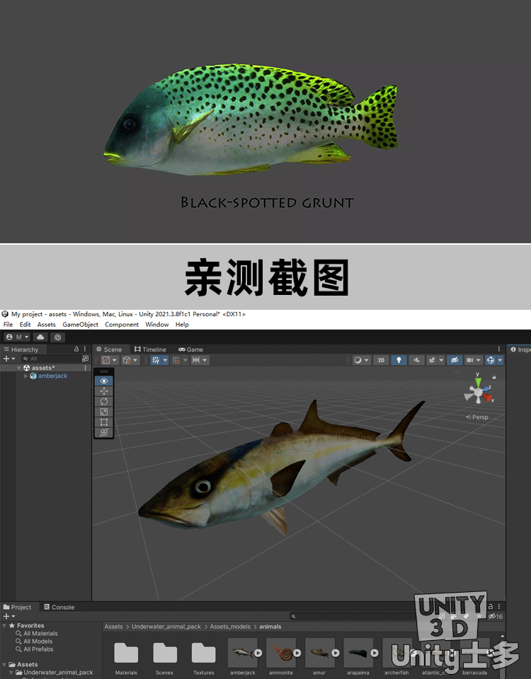This screenshot has height=679, width=531.
Task: Select the Transform tool in scene overlay
Action: (104, 432)
